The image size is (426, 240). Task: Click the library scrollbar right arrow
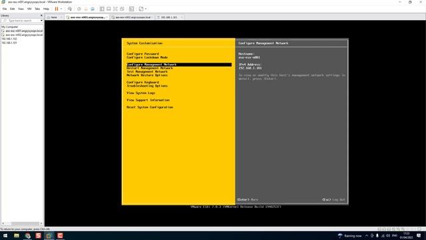point(41,224)
